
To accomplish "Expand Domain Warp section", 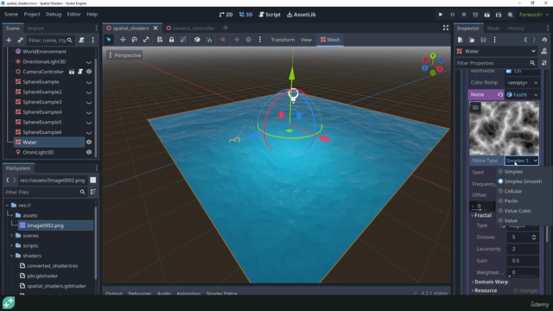I will (x=490, y=282).
